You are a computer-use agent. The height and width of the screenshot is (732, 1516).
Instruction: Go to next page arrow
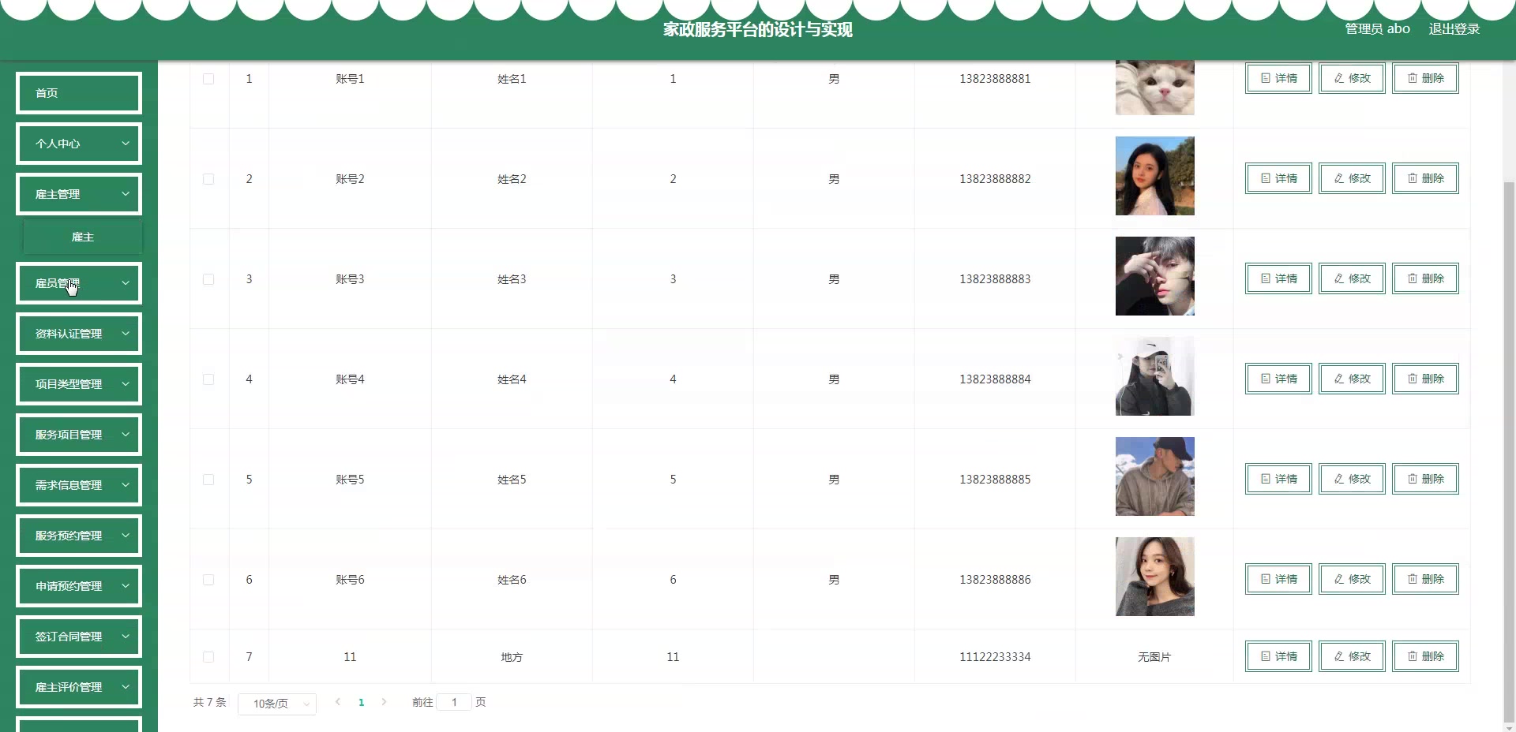tap(384, 702)
